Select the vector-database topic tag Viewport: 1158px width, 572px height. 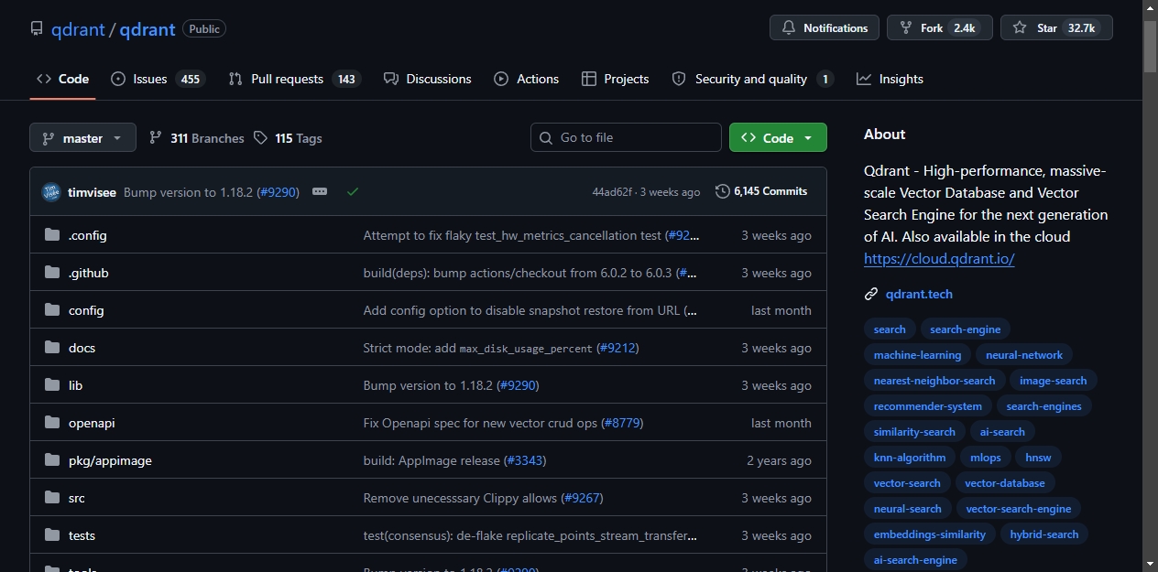(1004, 483)
